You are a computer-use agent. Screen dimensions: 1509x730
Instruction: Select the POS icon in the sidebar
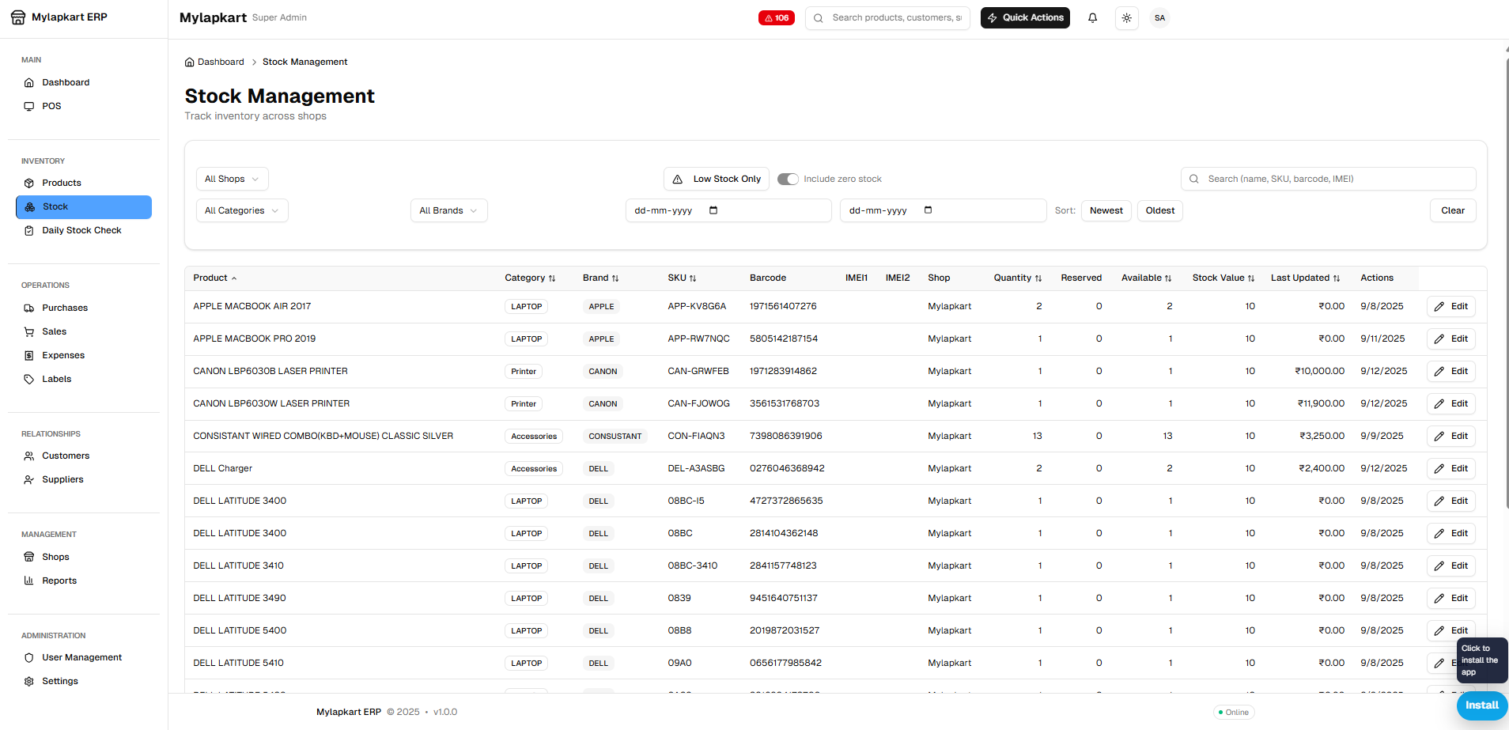(29, 105)
